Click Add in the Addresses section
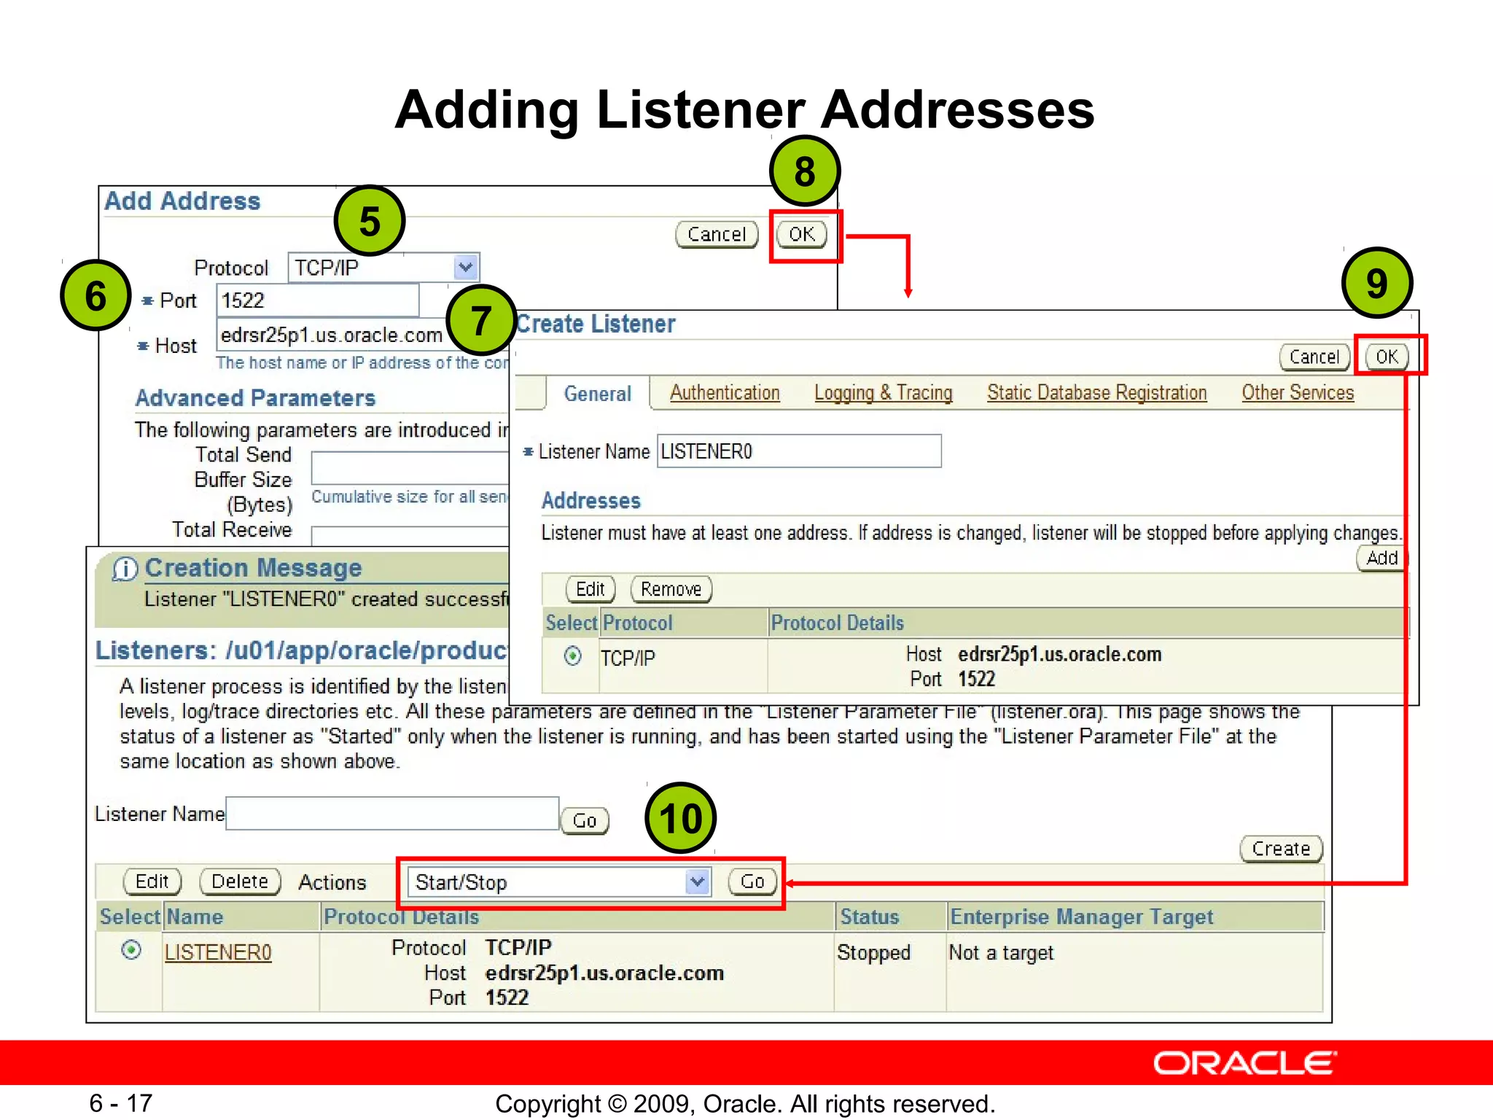1493x1120 pixels. tap(1381, 559)
